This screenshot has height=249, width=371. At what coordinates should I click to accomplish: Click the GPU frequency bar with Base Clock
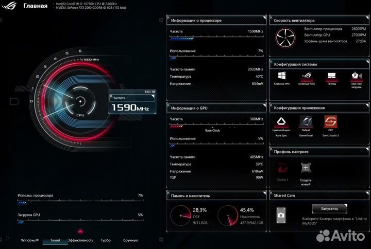coord(216,125)
